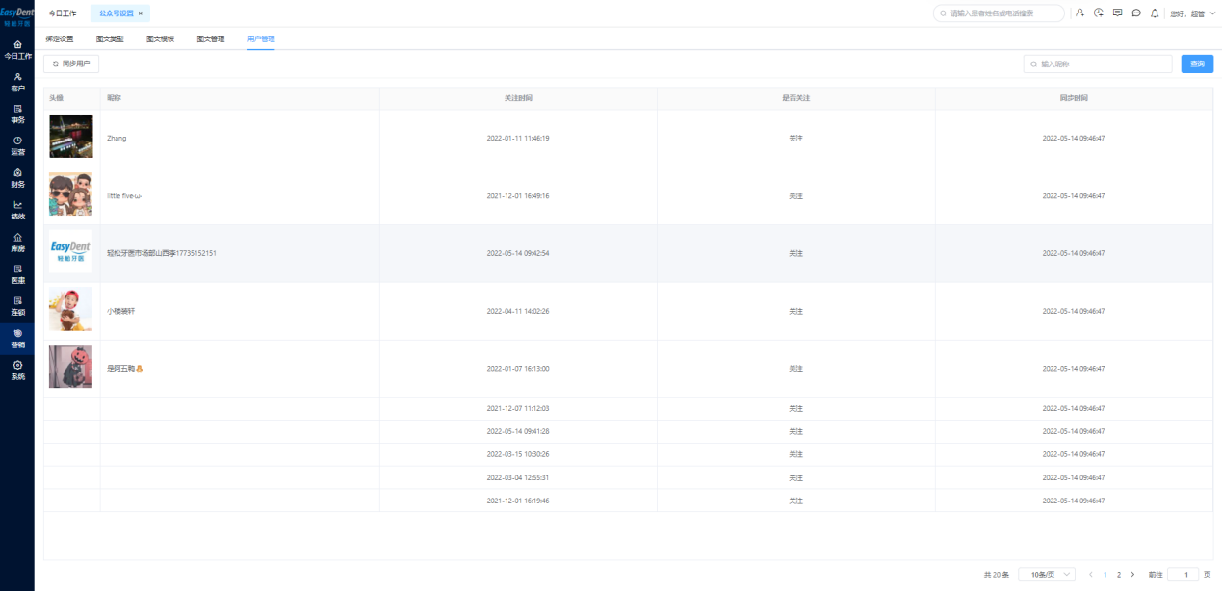Viewport: 1222px width, 591px height.
Task: Click follow time 2022-05-14 09:42:54
Action: pos(518,253)
